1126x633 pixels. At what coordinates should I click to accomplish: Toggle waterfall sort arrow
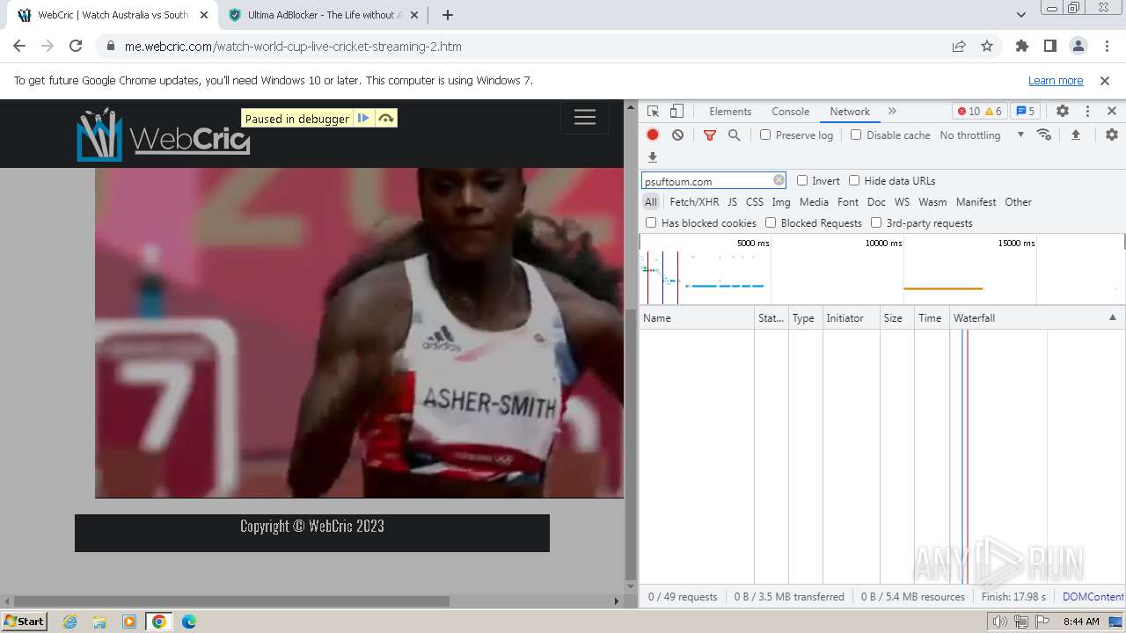(1112, 317)
